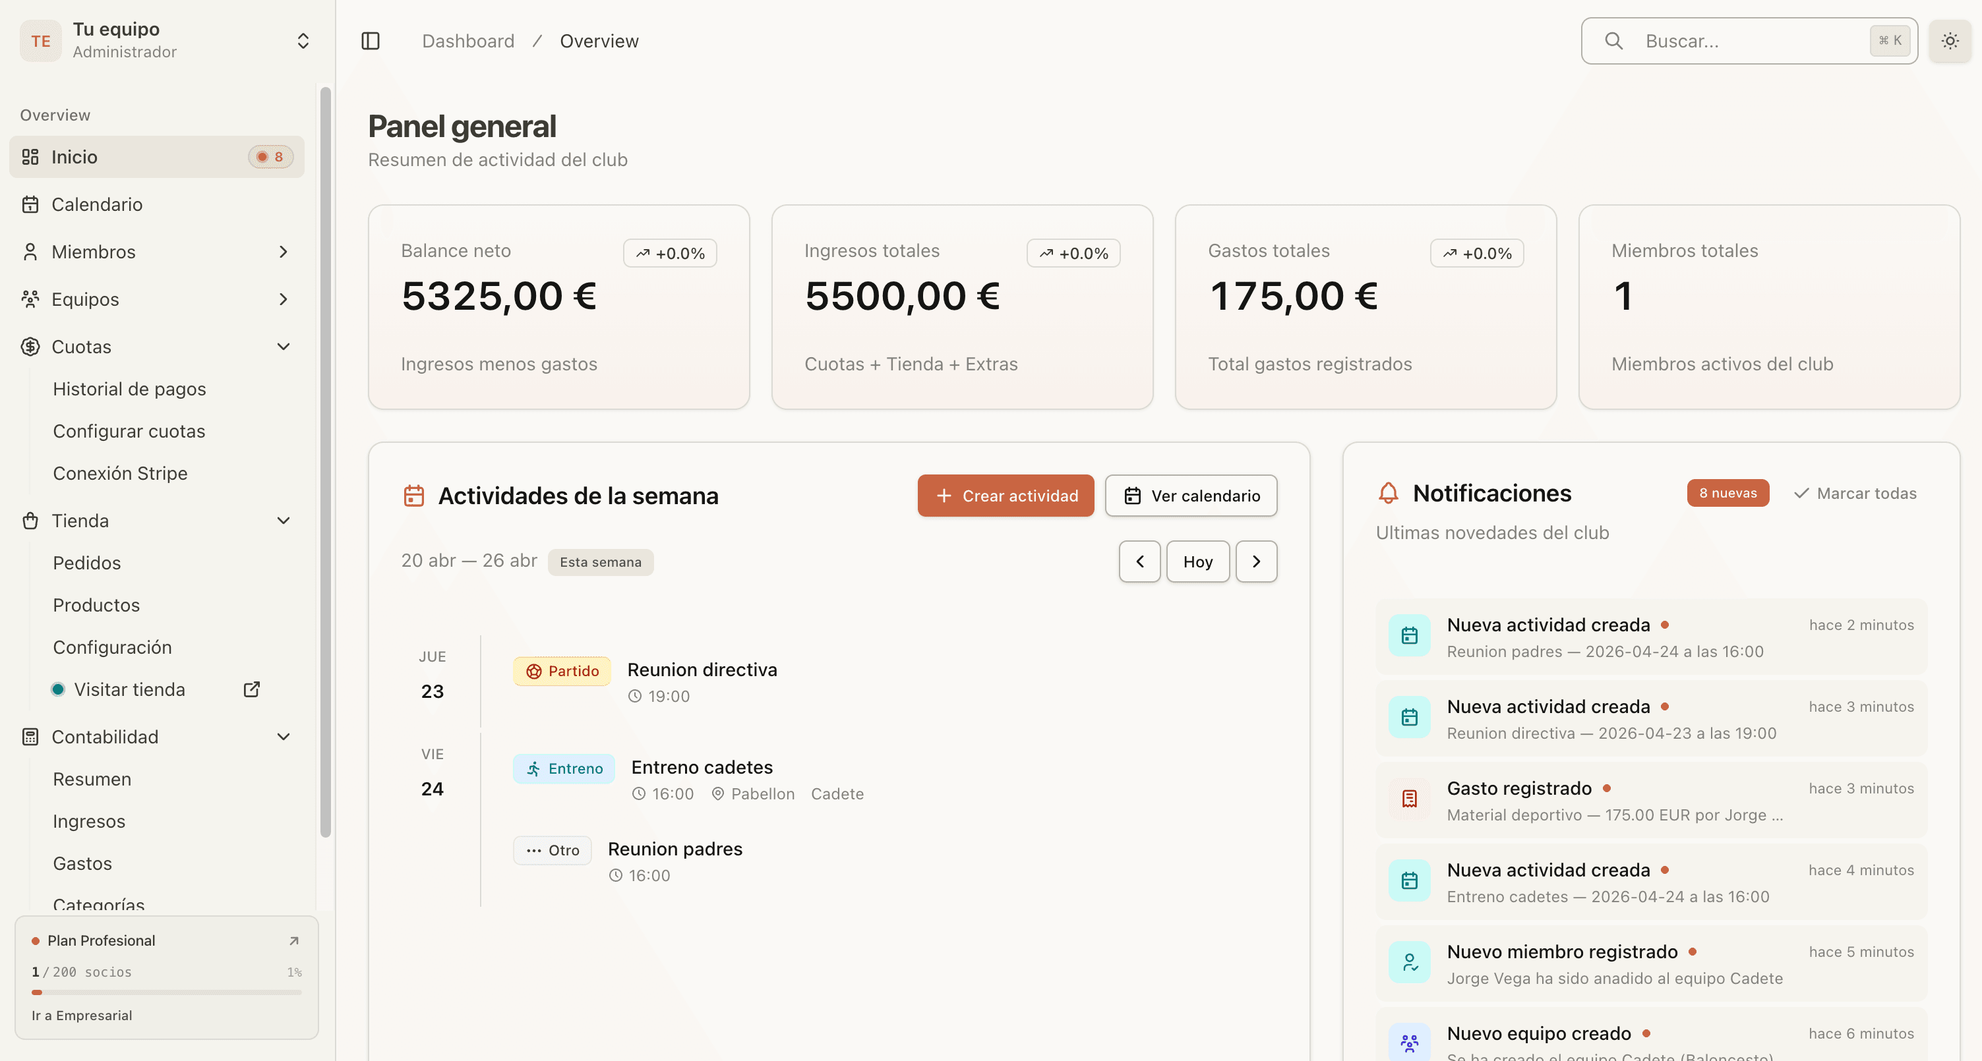Click the Visitar tienda external-link icon
The image size is (1982, 1061).
point(252,689)
